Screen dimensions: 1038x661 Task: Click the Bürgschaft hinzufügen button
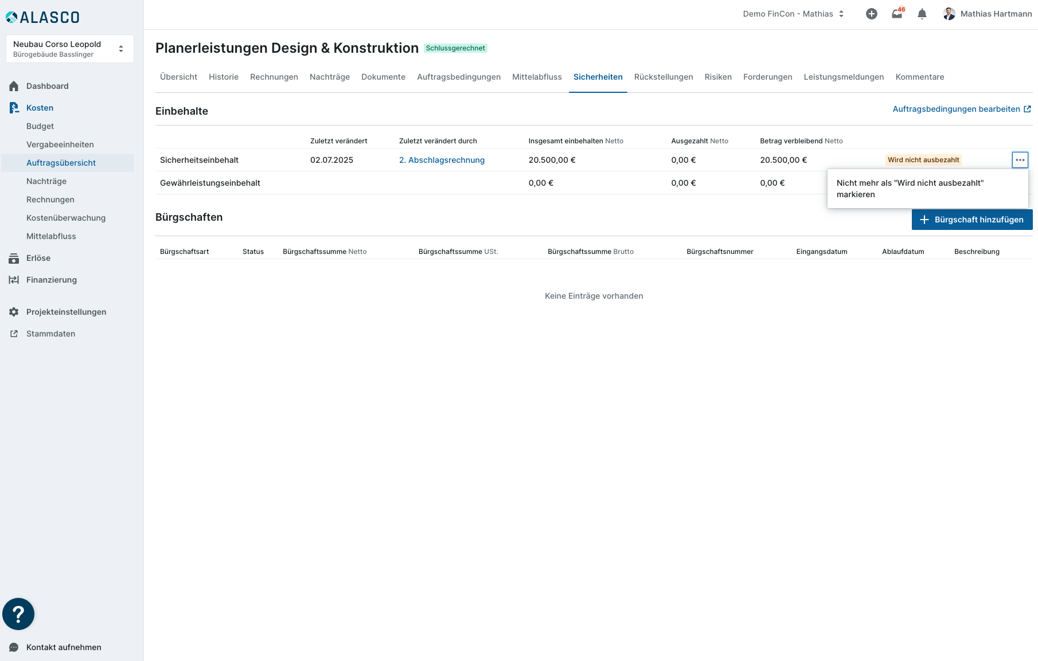[x=971, y=220]
